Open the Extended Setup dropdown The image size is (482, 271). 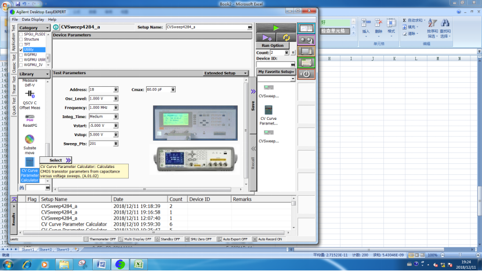pyautogui.click(x=225, y=73)
